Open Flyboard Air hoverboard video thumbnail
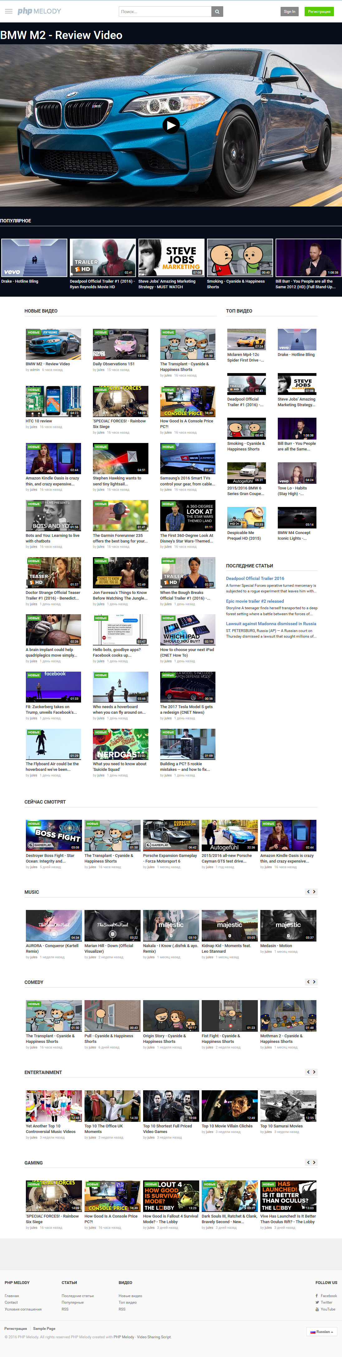 pos(53,744)
